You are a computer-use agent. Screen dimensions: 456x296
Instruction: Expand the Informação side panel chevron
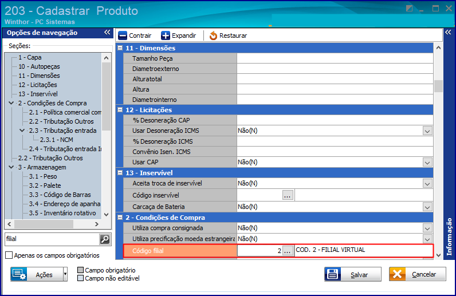448,32
